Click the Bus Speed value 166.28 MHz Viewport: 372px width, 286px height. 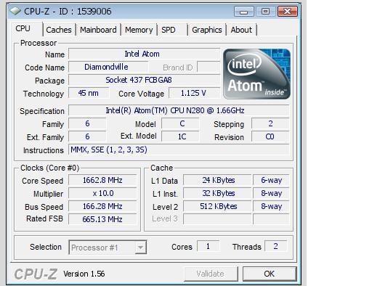pos(102,206)
